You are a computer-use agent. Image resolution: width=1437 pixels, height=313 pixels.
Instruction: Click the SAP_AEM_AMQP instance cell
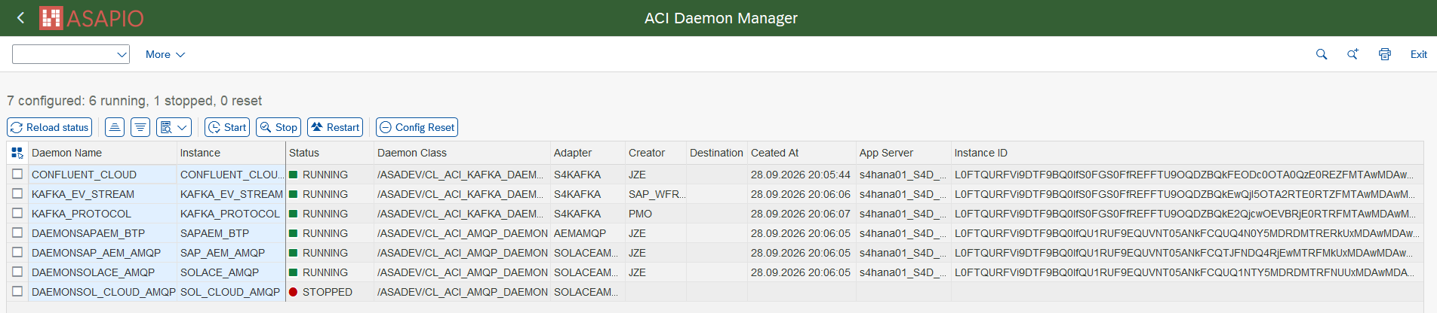[231, 253]
